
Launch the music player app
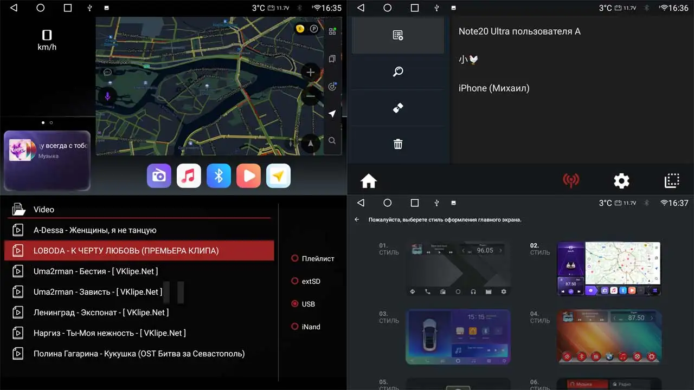point(189,175)
